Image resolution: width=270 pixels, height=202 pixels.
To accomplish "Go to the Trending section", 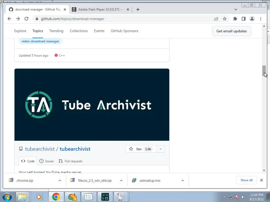I will [56, 31].
